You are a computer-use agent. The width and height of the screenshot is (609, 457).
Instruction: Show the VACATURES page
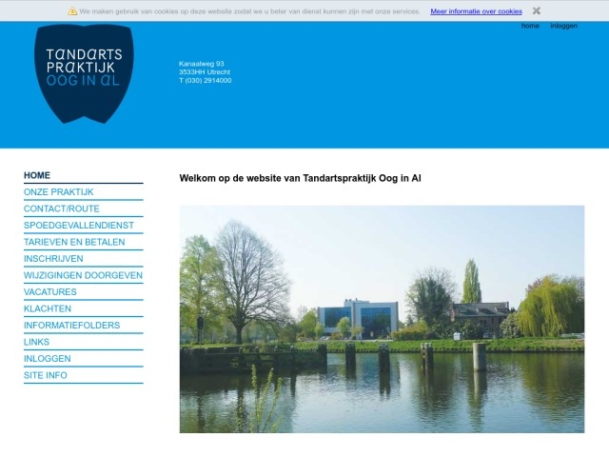click(x=50, y=292)
